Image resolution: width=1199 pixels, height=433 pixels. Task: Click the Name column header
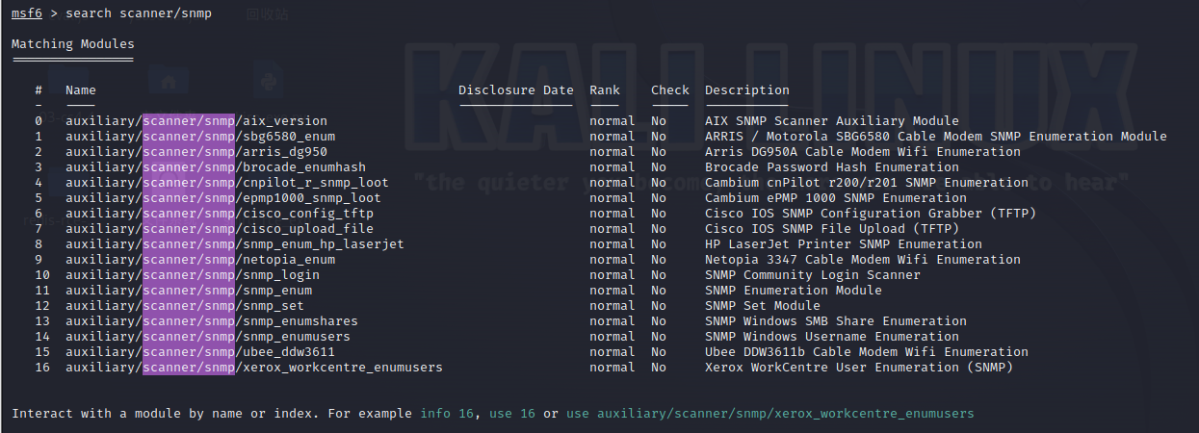pos(81,90)
